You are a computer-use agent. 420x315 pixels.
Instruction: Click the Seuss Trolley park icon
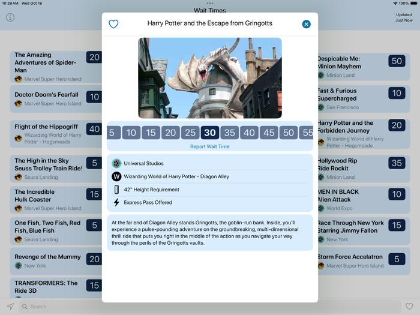[18, 177]
